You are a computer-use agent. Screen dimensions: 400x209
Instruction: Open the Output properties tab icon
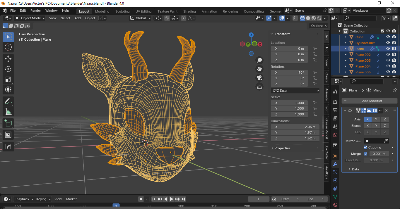tap(335, 110)
